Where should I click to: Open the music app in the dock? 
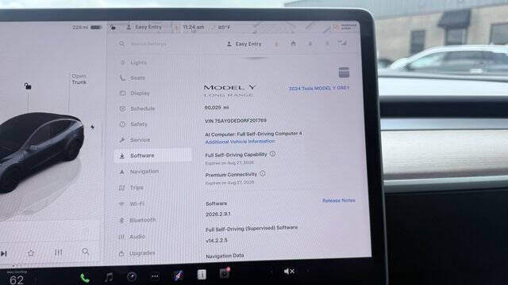click(x=109, y=277)
